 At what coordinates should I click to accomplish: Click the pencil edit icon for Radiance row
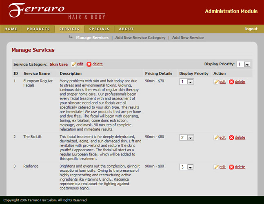click(x=216, y=167)
